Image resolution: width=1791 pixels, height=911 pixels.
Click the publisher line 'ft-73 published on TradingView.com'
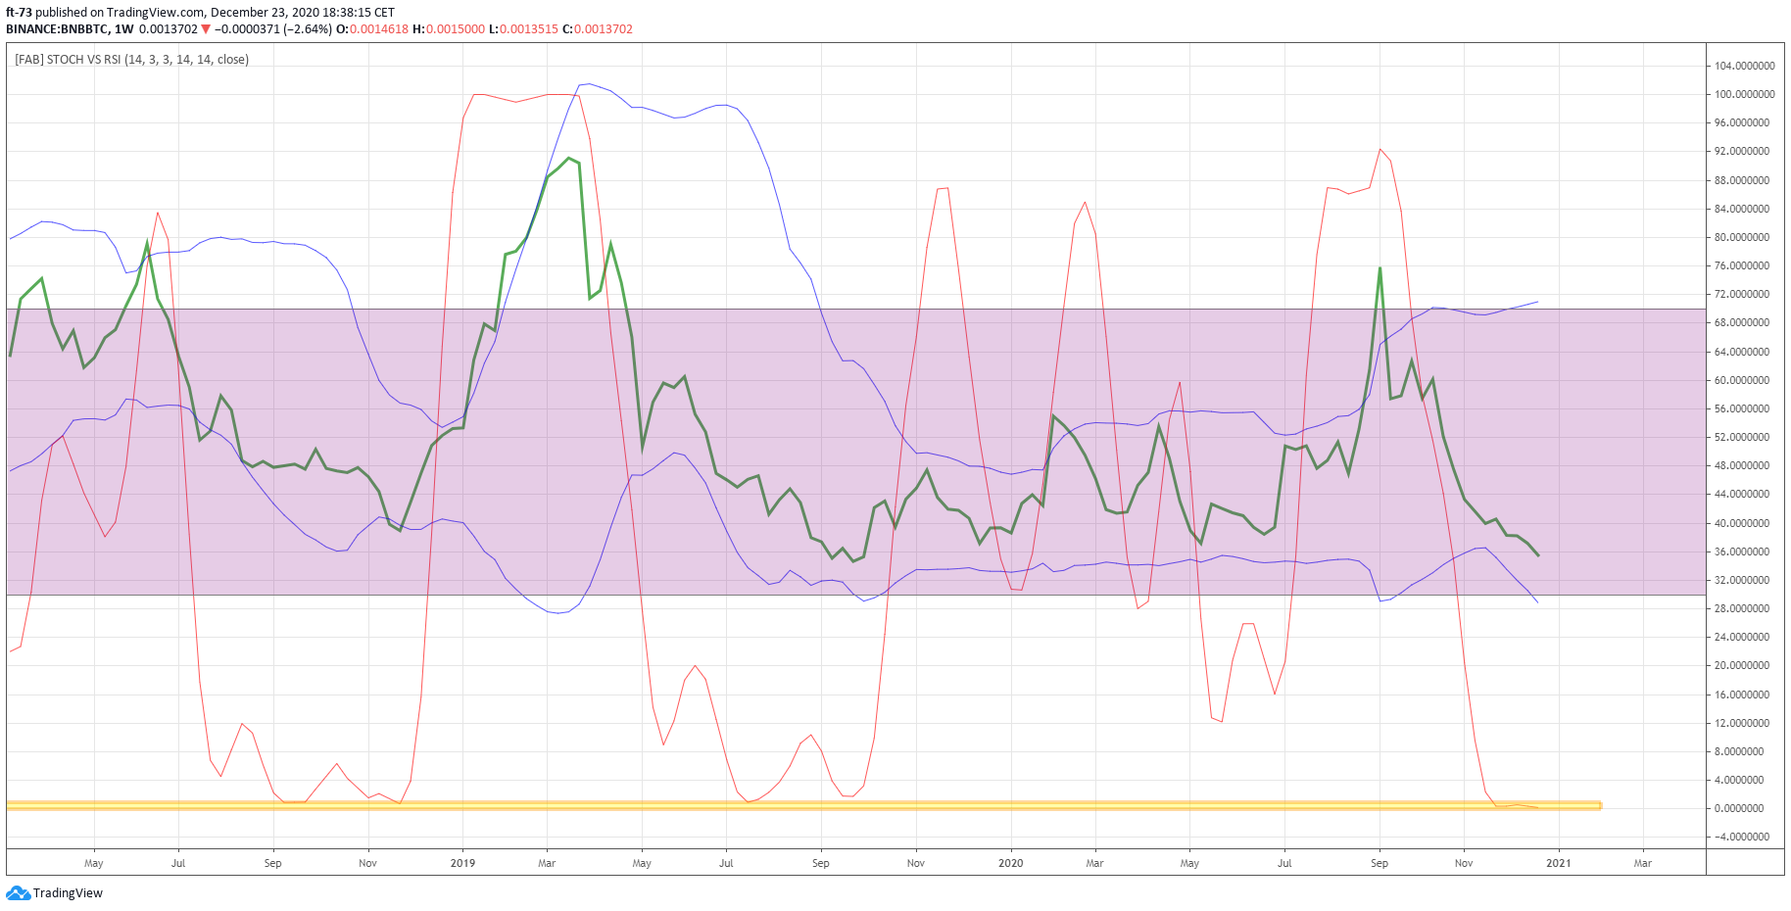(106, 13)
